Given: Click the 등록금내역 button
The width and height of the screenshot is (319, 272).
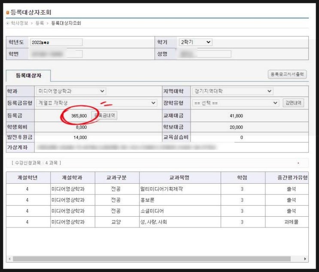Looking at the screenshot, I should click(104, 116).
